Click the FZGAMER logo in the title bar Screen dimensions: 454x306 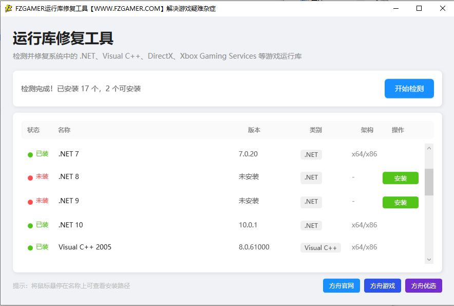(8, 8)
